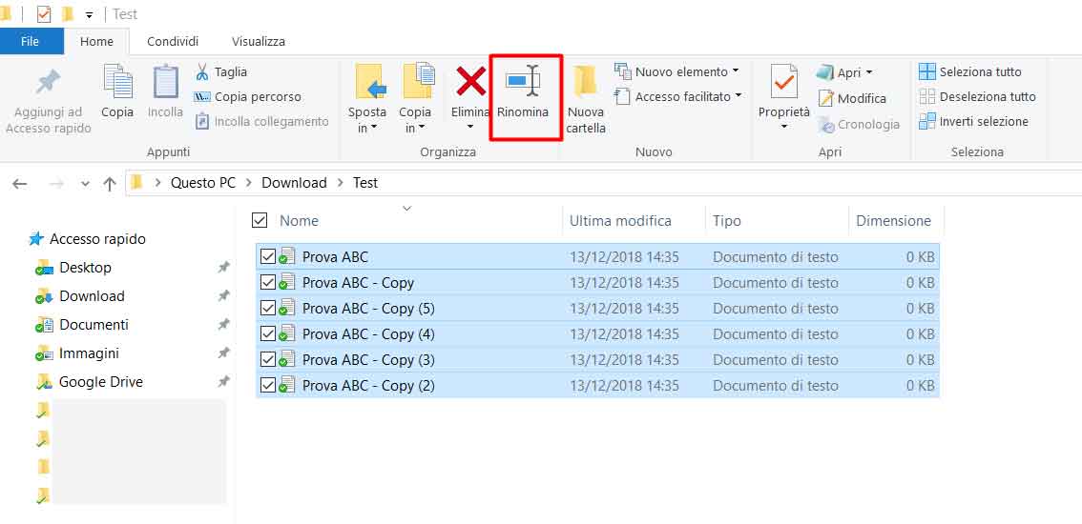Open Documenti in the sidebar
1082x524 pixels.
(81, 325)
